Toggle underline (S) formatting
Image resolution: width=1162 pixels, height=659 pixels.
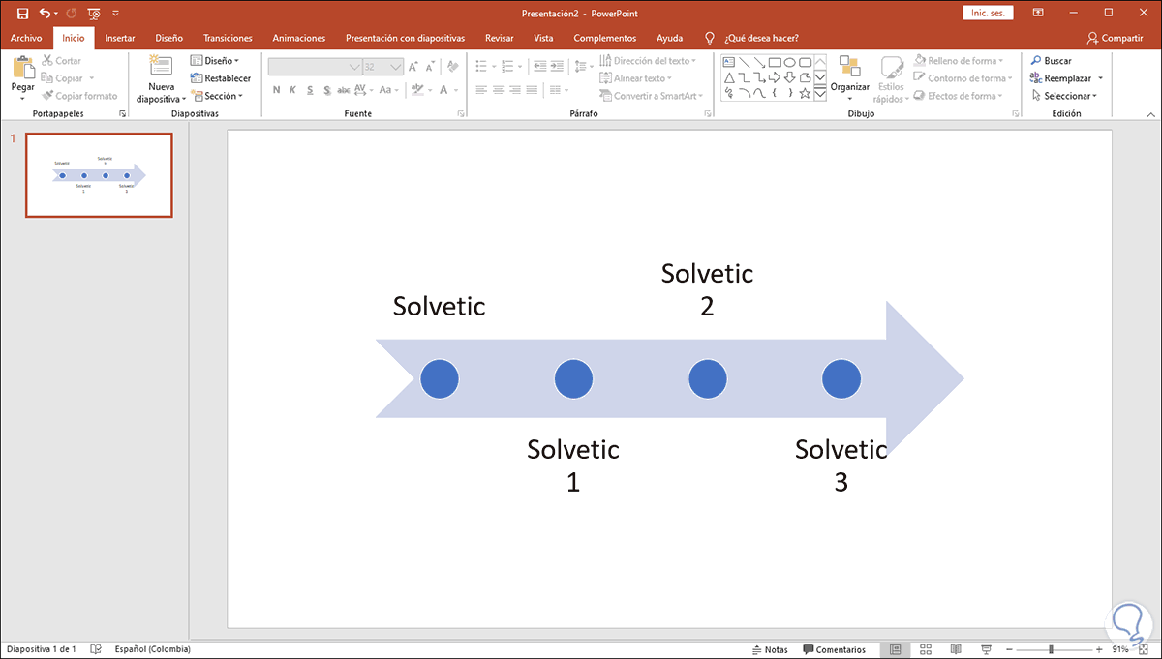tap(310, 90)
